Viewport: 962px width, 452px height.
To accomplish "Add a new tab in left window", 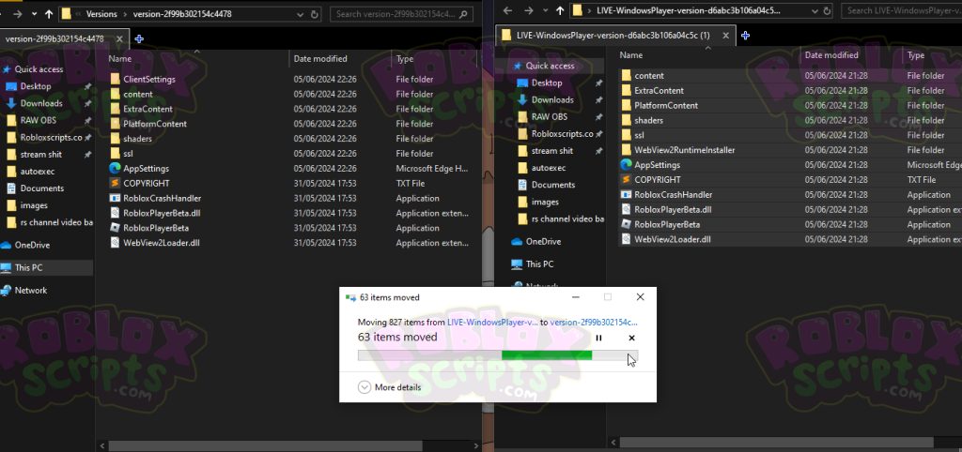I will [139, 38].
